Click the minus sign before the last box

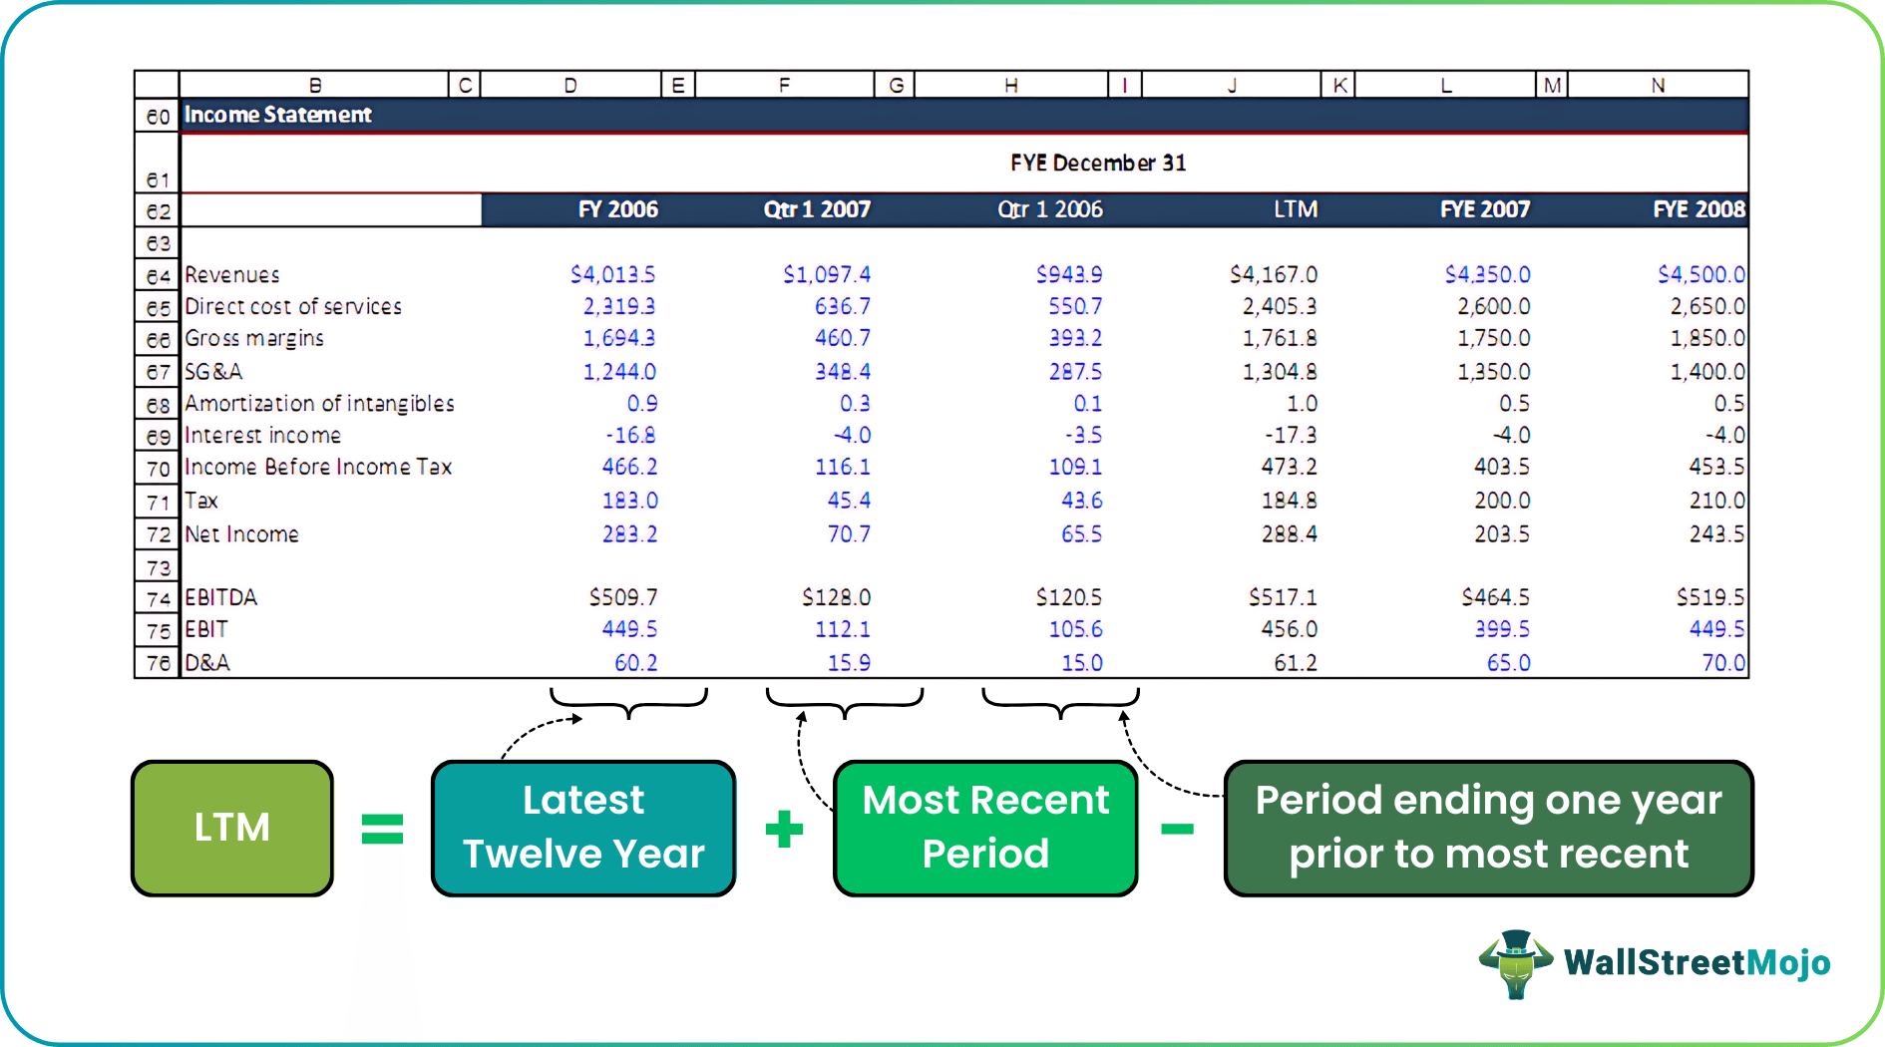point(1177,831)
